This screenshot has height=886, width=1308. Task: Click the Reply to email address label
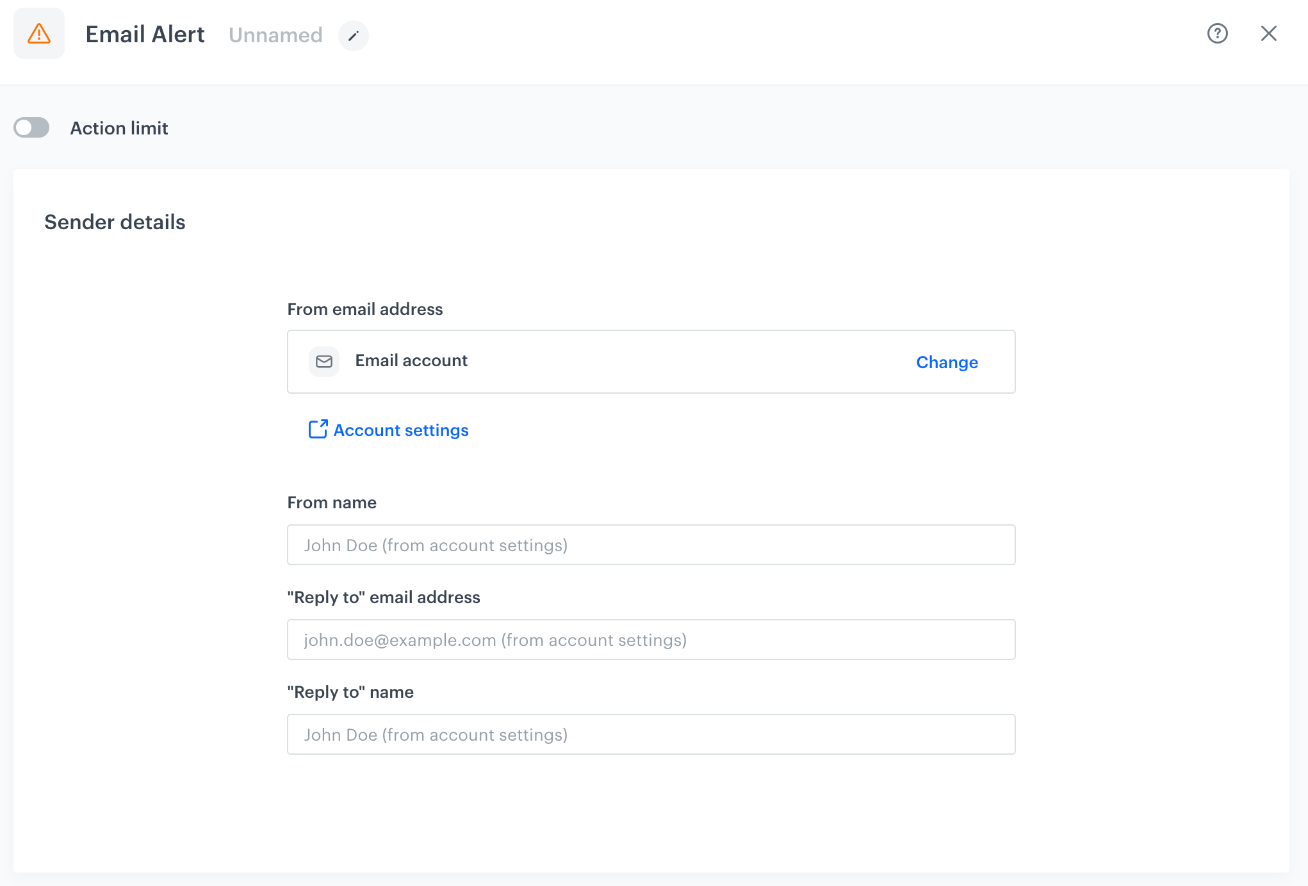[384, 597]
